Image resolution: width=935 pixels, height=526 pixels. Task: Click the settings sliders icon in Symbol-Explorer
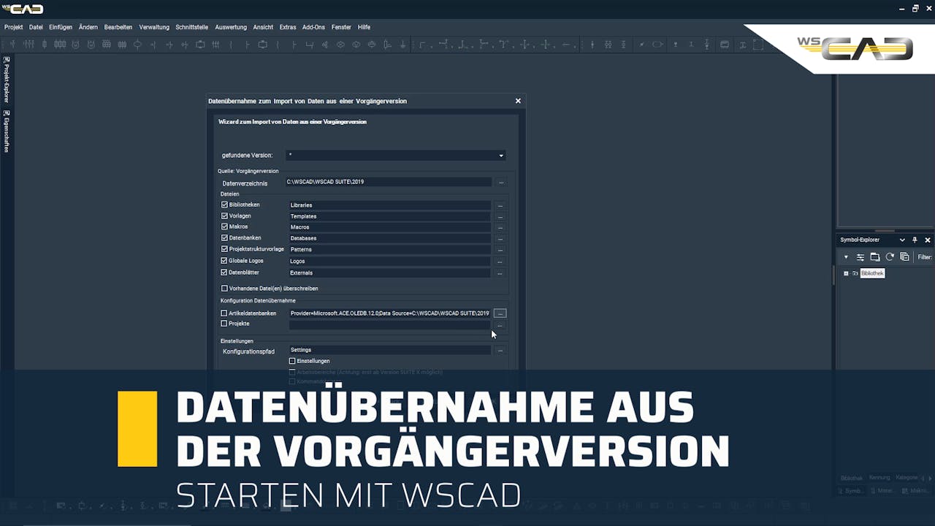(x=860, y=257)
